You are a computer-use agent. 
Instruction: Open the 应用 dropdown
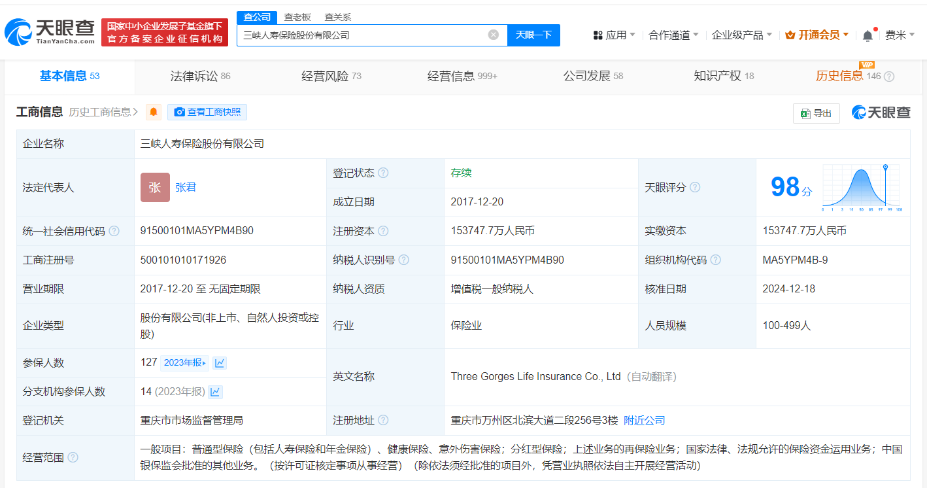pyautogui.click(x=614, y=35)
